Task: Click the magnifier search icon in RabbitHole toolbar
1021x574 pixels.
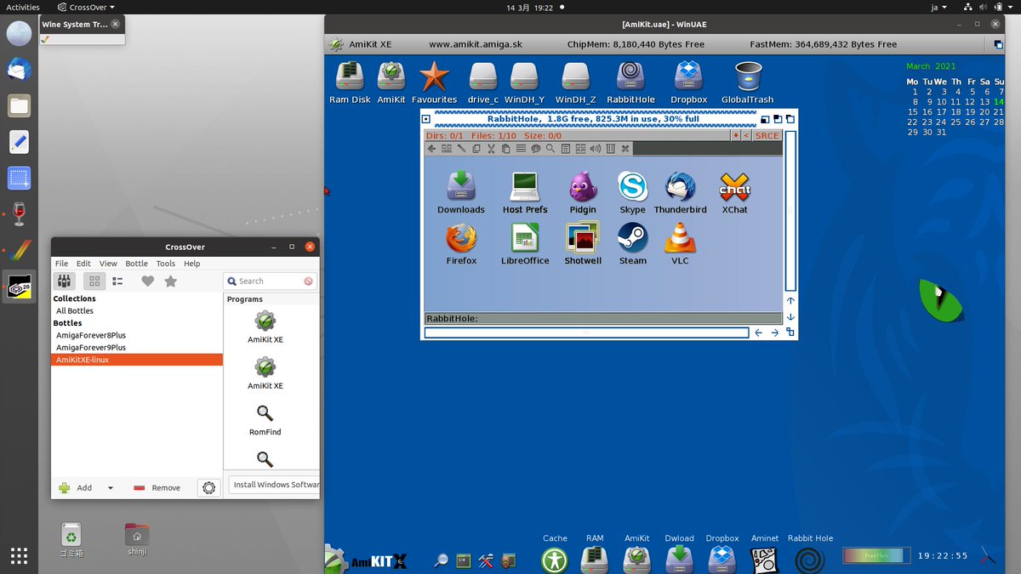Action: click(550, 149)
